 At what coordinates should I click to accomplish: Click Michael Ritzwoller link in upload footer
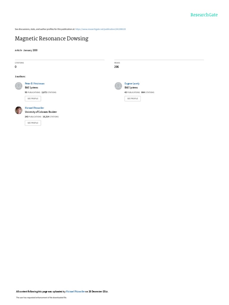75,292
